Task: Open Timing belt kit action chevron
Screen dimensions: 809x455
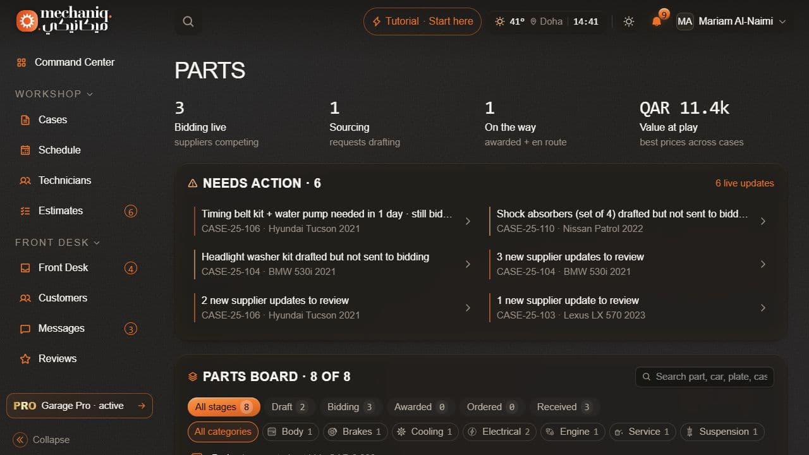Action: pos(468,221)
